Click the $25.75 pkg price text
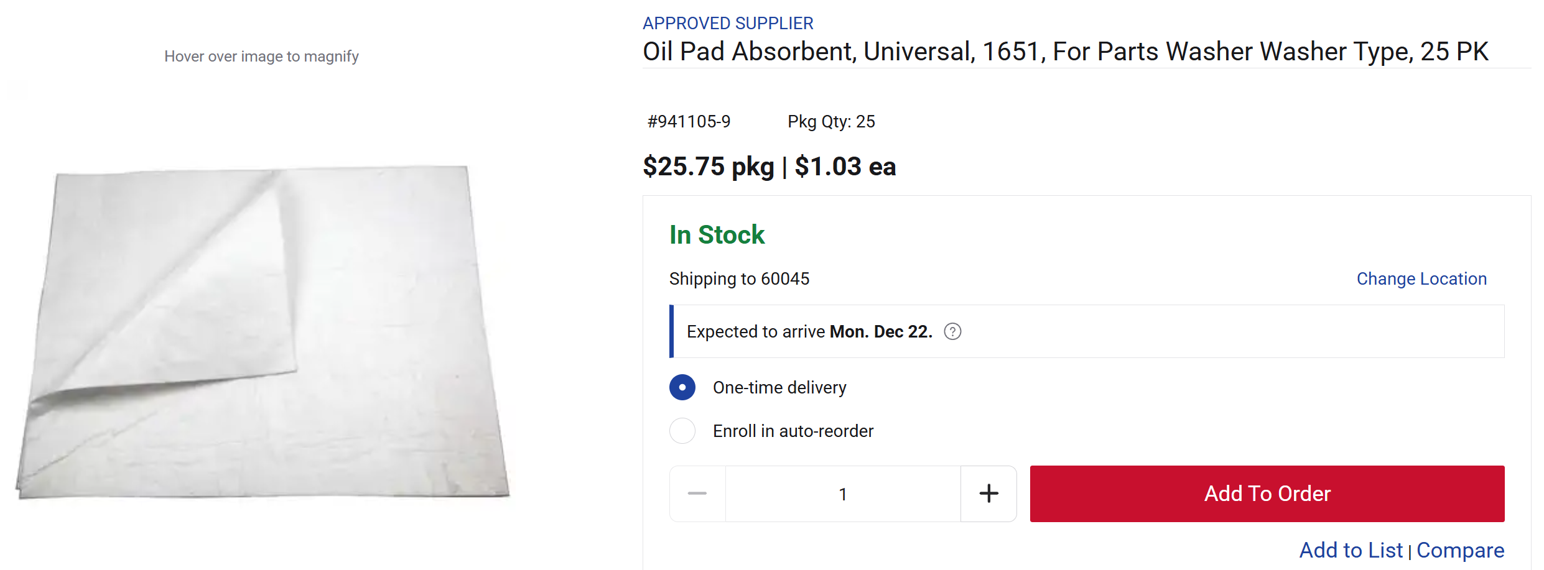Screen dimensions: 1544x570 pos(709,167)
